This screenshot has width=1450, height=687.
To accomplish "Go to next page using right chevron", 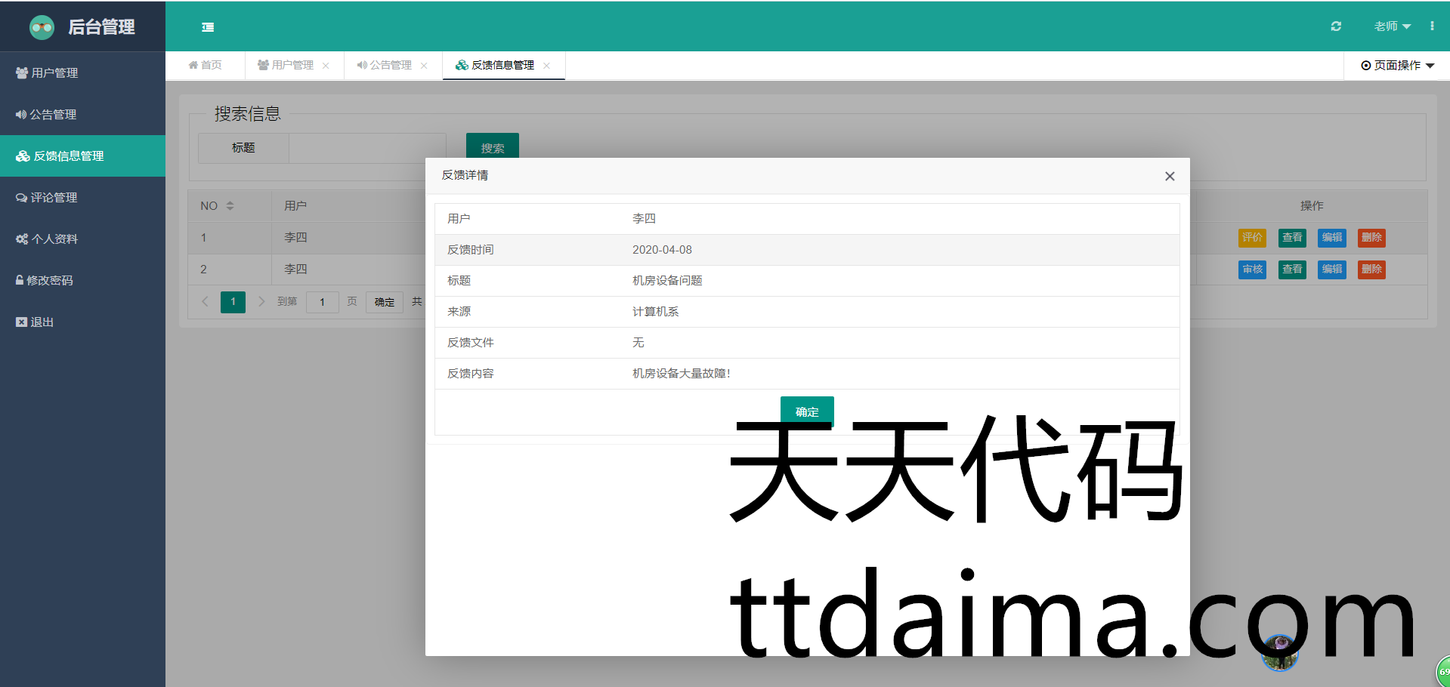I will 261,302.
